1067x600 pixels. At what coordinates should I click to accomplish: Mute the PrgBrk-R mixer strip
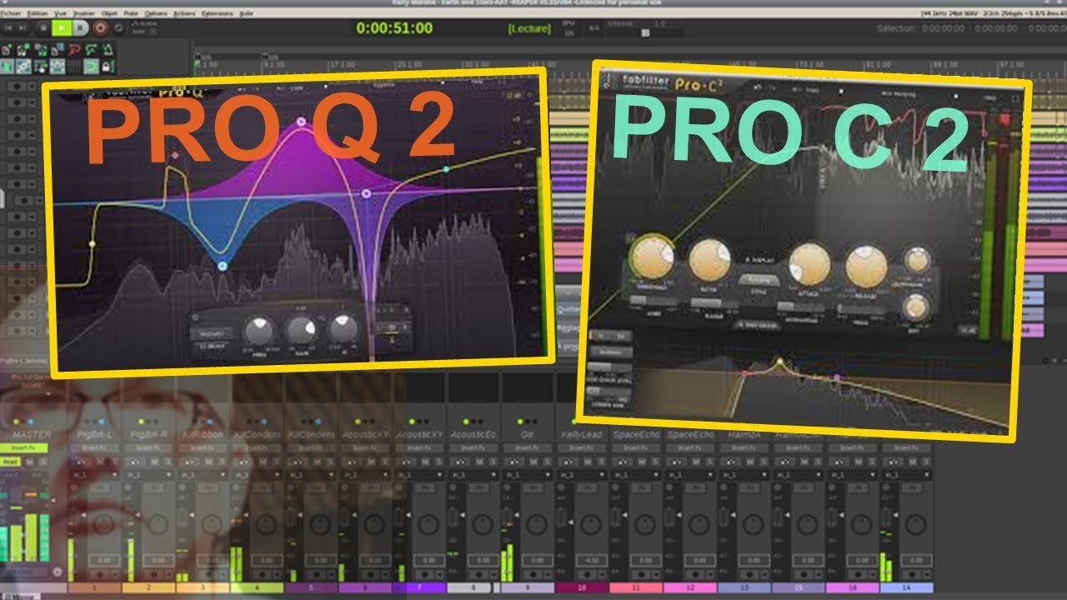coord(154,462)
